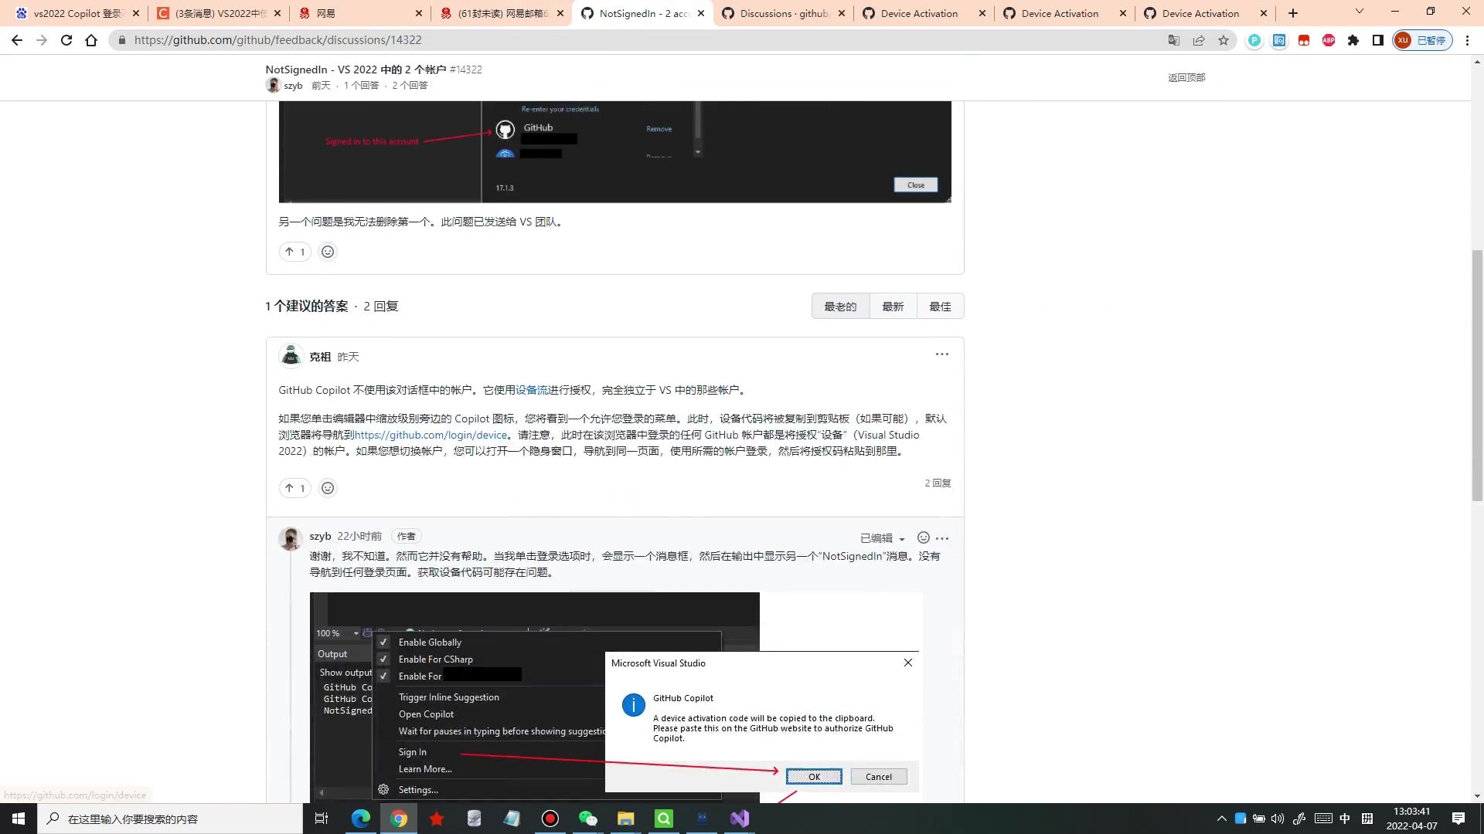Viewport: 1484px width, 834px height.
Task: Reload the current GitHub page
Action: 66,40
